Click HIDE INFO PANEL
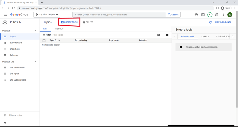The height and width of the screenshot is (127, 238). [223, 22]
